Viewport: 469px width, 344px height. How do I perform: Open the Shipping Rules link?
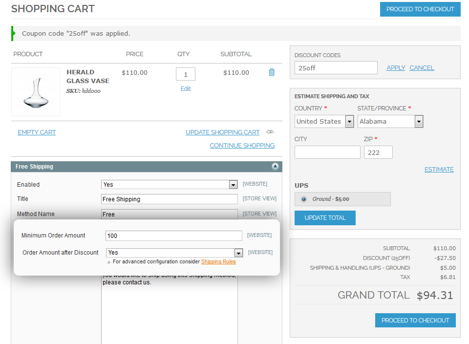(218, 262)
